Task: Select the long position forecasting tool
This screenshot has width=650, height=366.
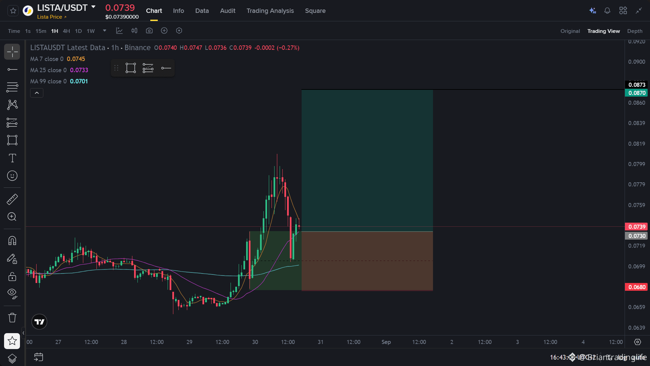Action: [12, 122]
